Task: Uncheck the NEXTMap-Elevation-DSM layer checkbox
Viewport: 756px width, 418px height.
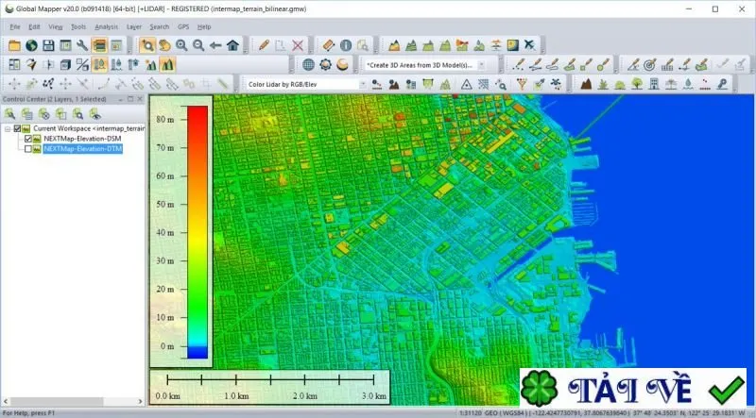Action: click(28, 139)
